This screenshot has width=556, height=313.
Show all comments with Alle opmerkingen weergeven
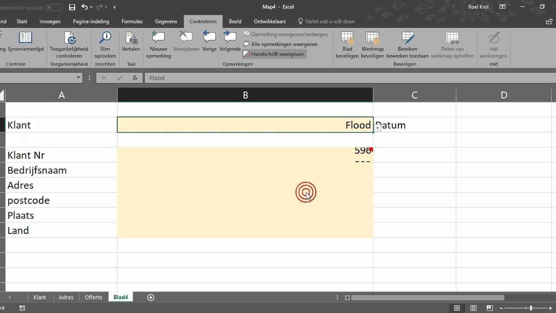pyautogui.click(x=281, y=44)
